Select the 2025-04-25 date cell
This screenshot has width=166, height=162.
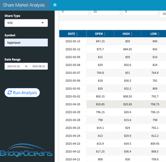click(x=73, y=128)
